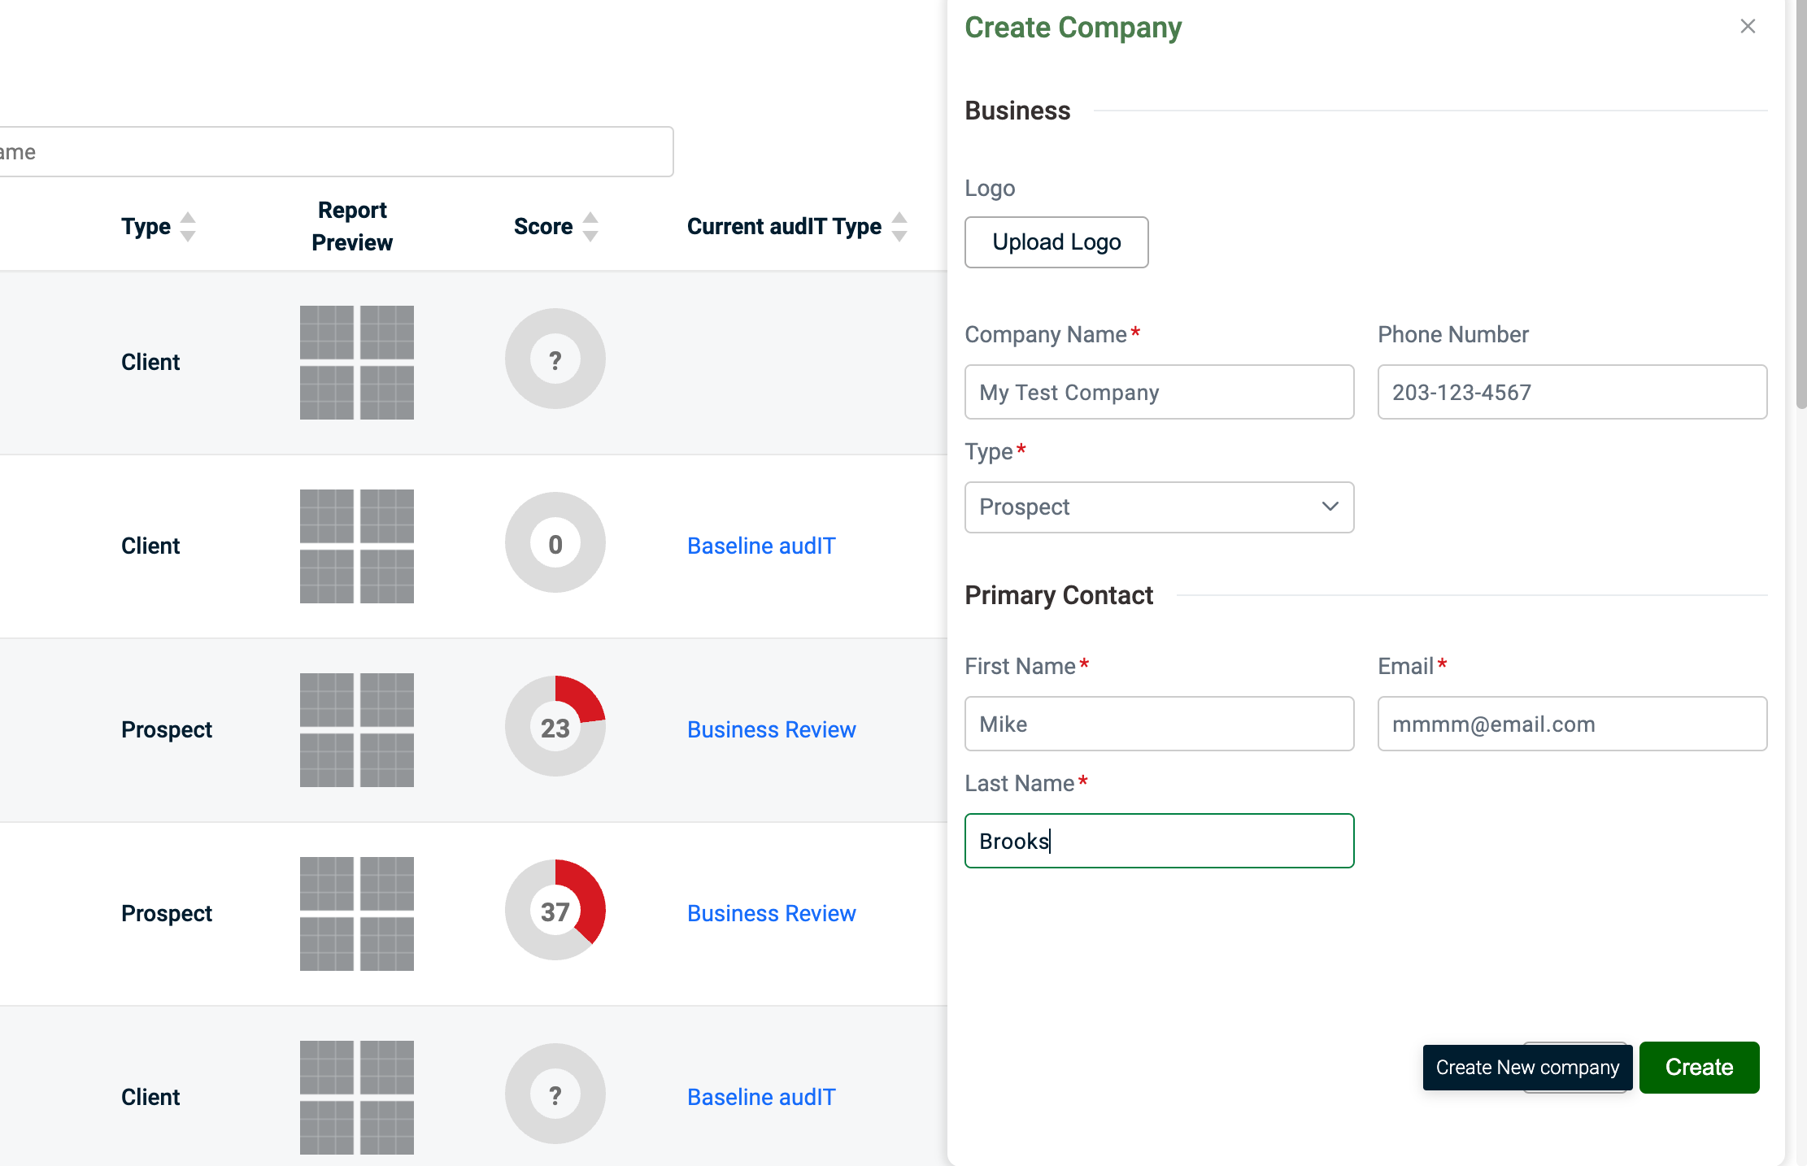The image size is (1807, 1166).
Task: Click the First Name field containing Mike
Action: coord(1159,724)
